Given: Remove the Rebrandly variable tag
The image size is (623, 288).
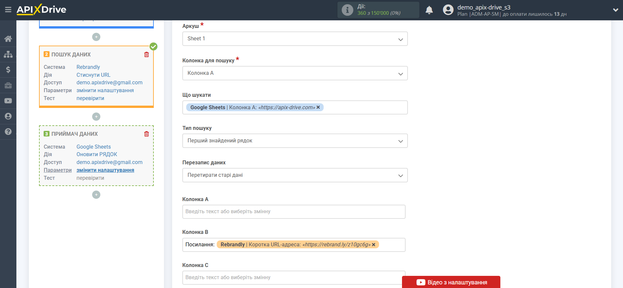Looking at the screenshot, I should [373, 244].
